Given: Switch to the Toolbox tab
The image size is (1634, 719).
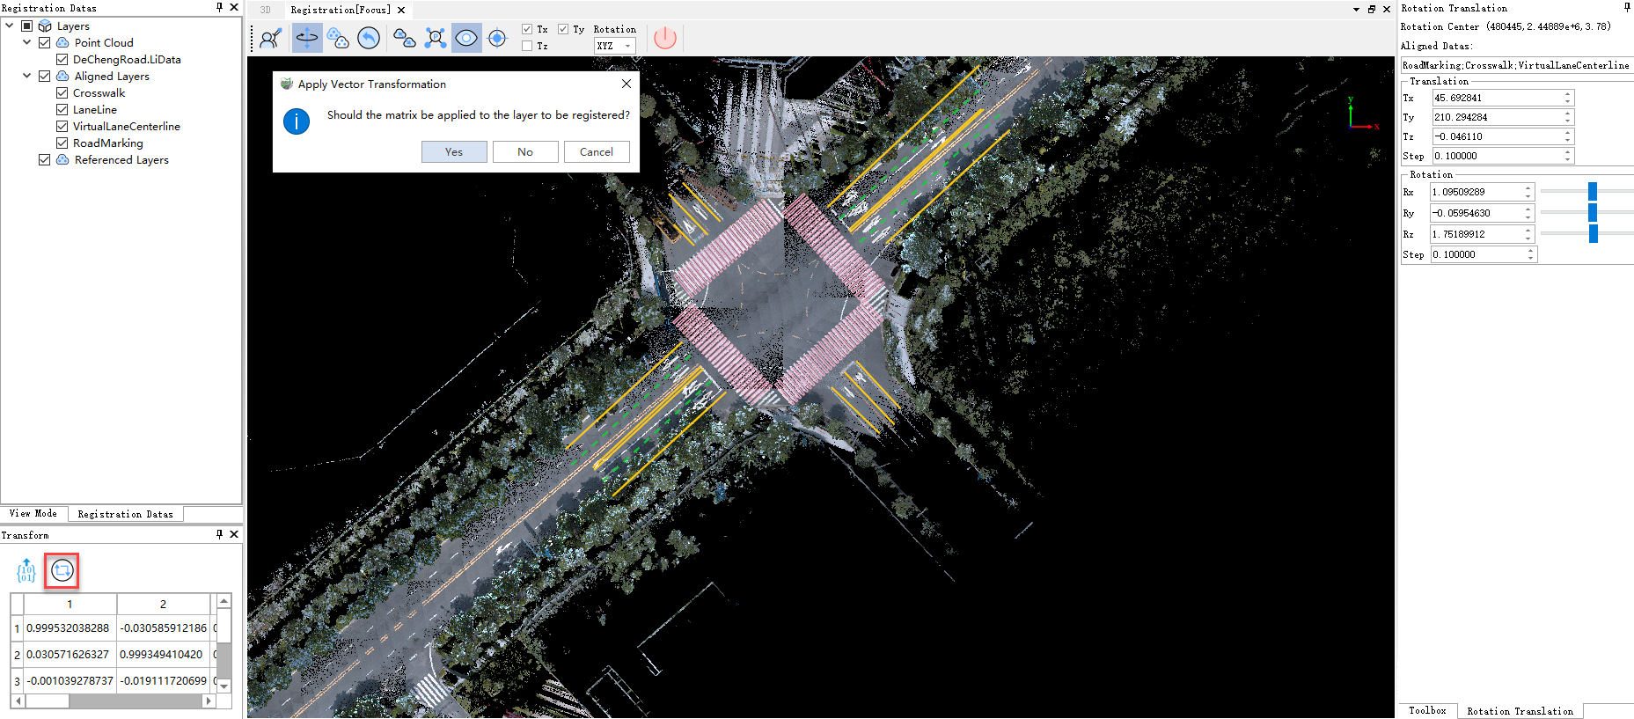Looking at the screenshot, I should tap(1426, 711).
